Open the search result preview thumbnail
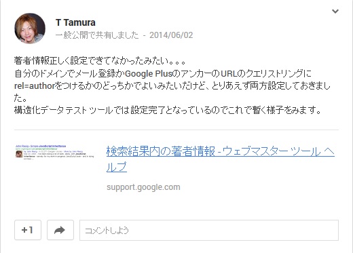 pyautogui.click(x=54, y=152)
